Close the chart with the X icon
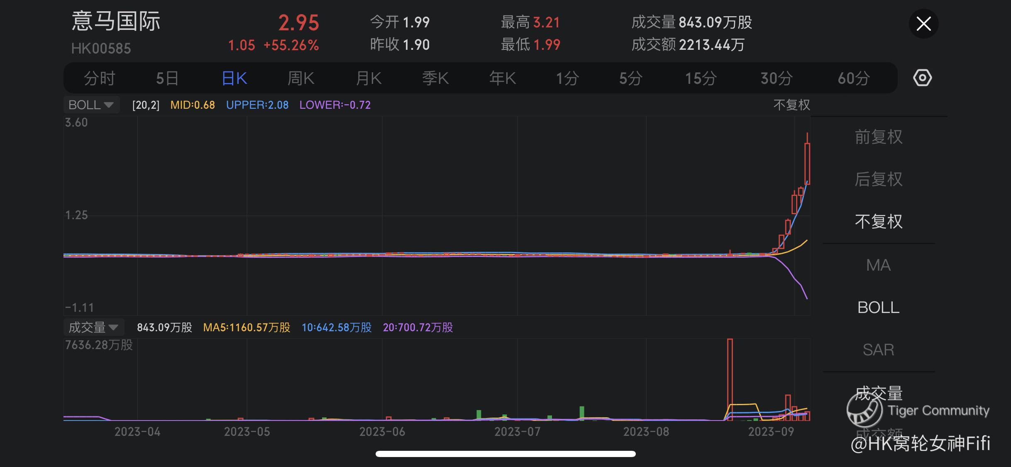1011x467 pixels. tap(923, 24)
